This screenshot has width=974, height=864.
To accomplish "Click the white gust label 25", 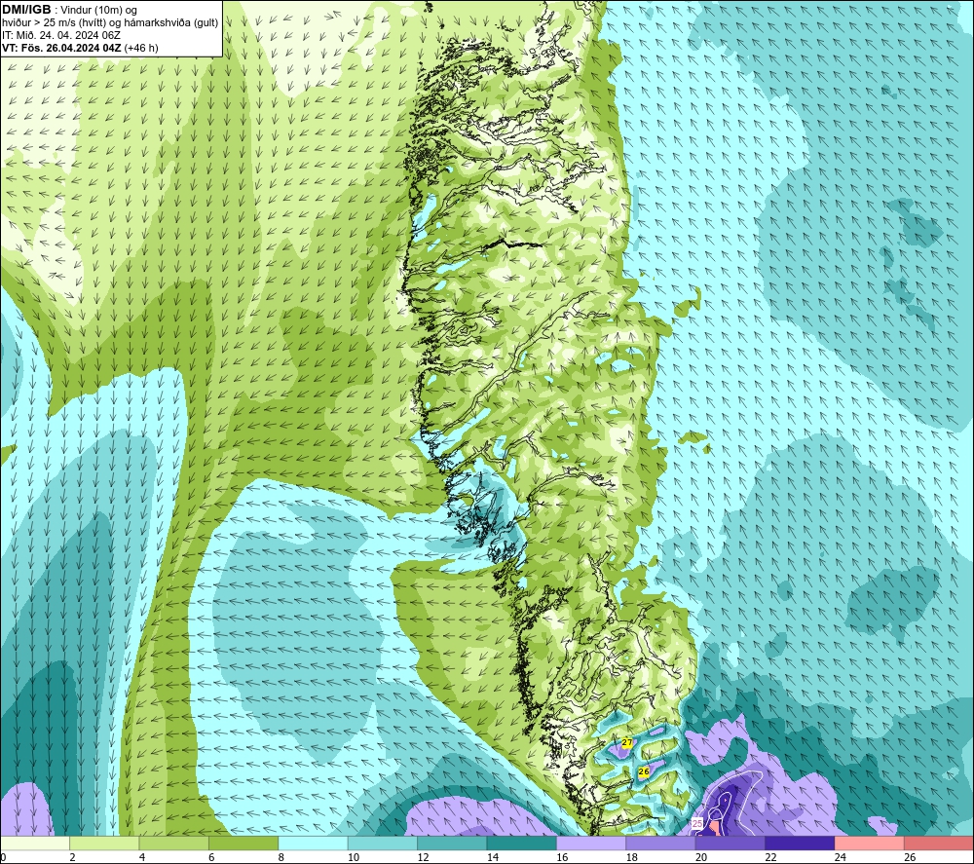I will point(697,824).
